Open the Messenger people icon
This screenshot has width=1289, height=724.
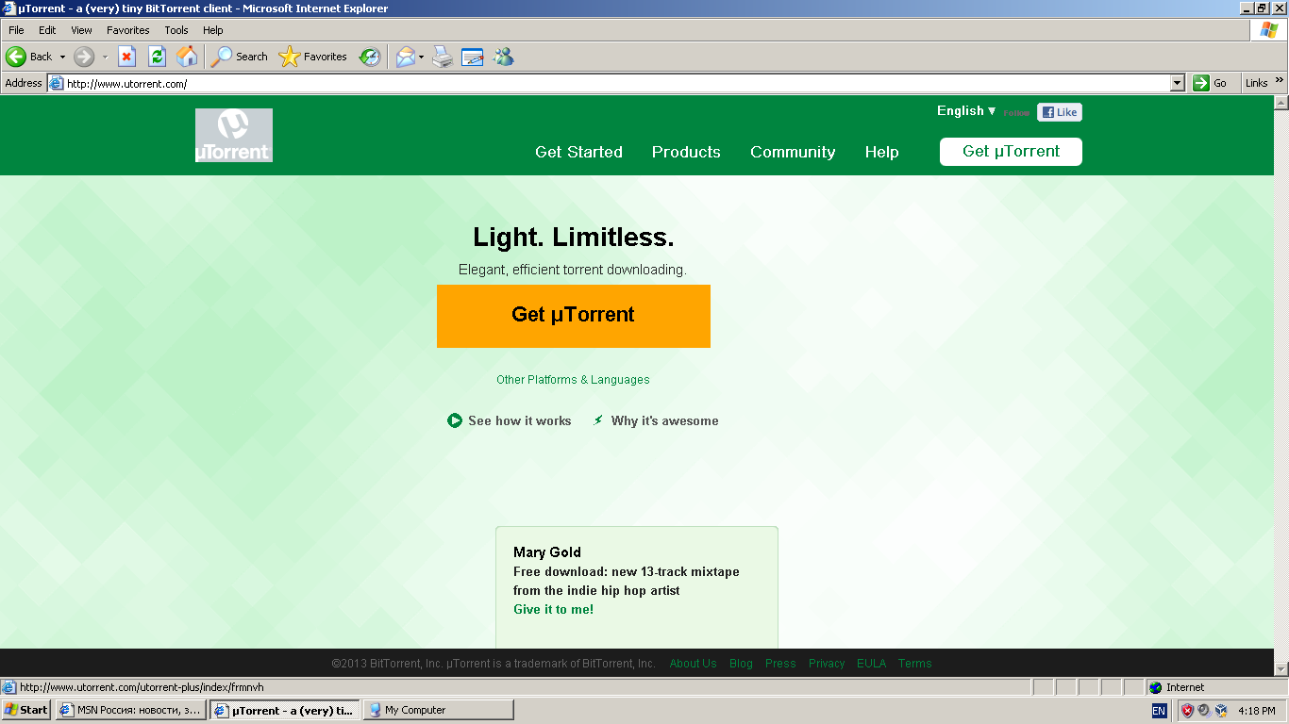point(503,57)
